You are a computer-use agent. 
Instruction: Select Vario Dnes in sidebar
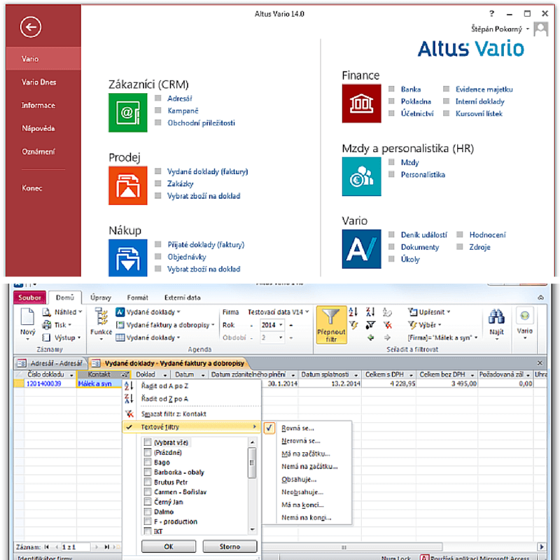tap(39, 82)
